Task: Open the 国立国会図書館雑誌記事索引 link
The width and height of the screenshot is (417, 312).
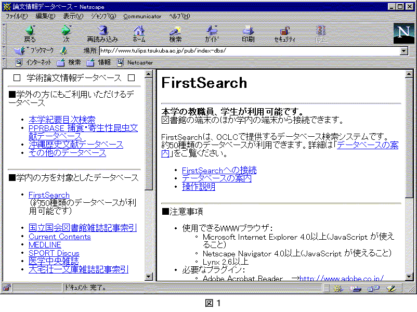Action: pos(83,228)
